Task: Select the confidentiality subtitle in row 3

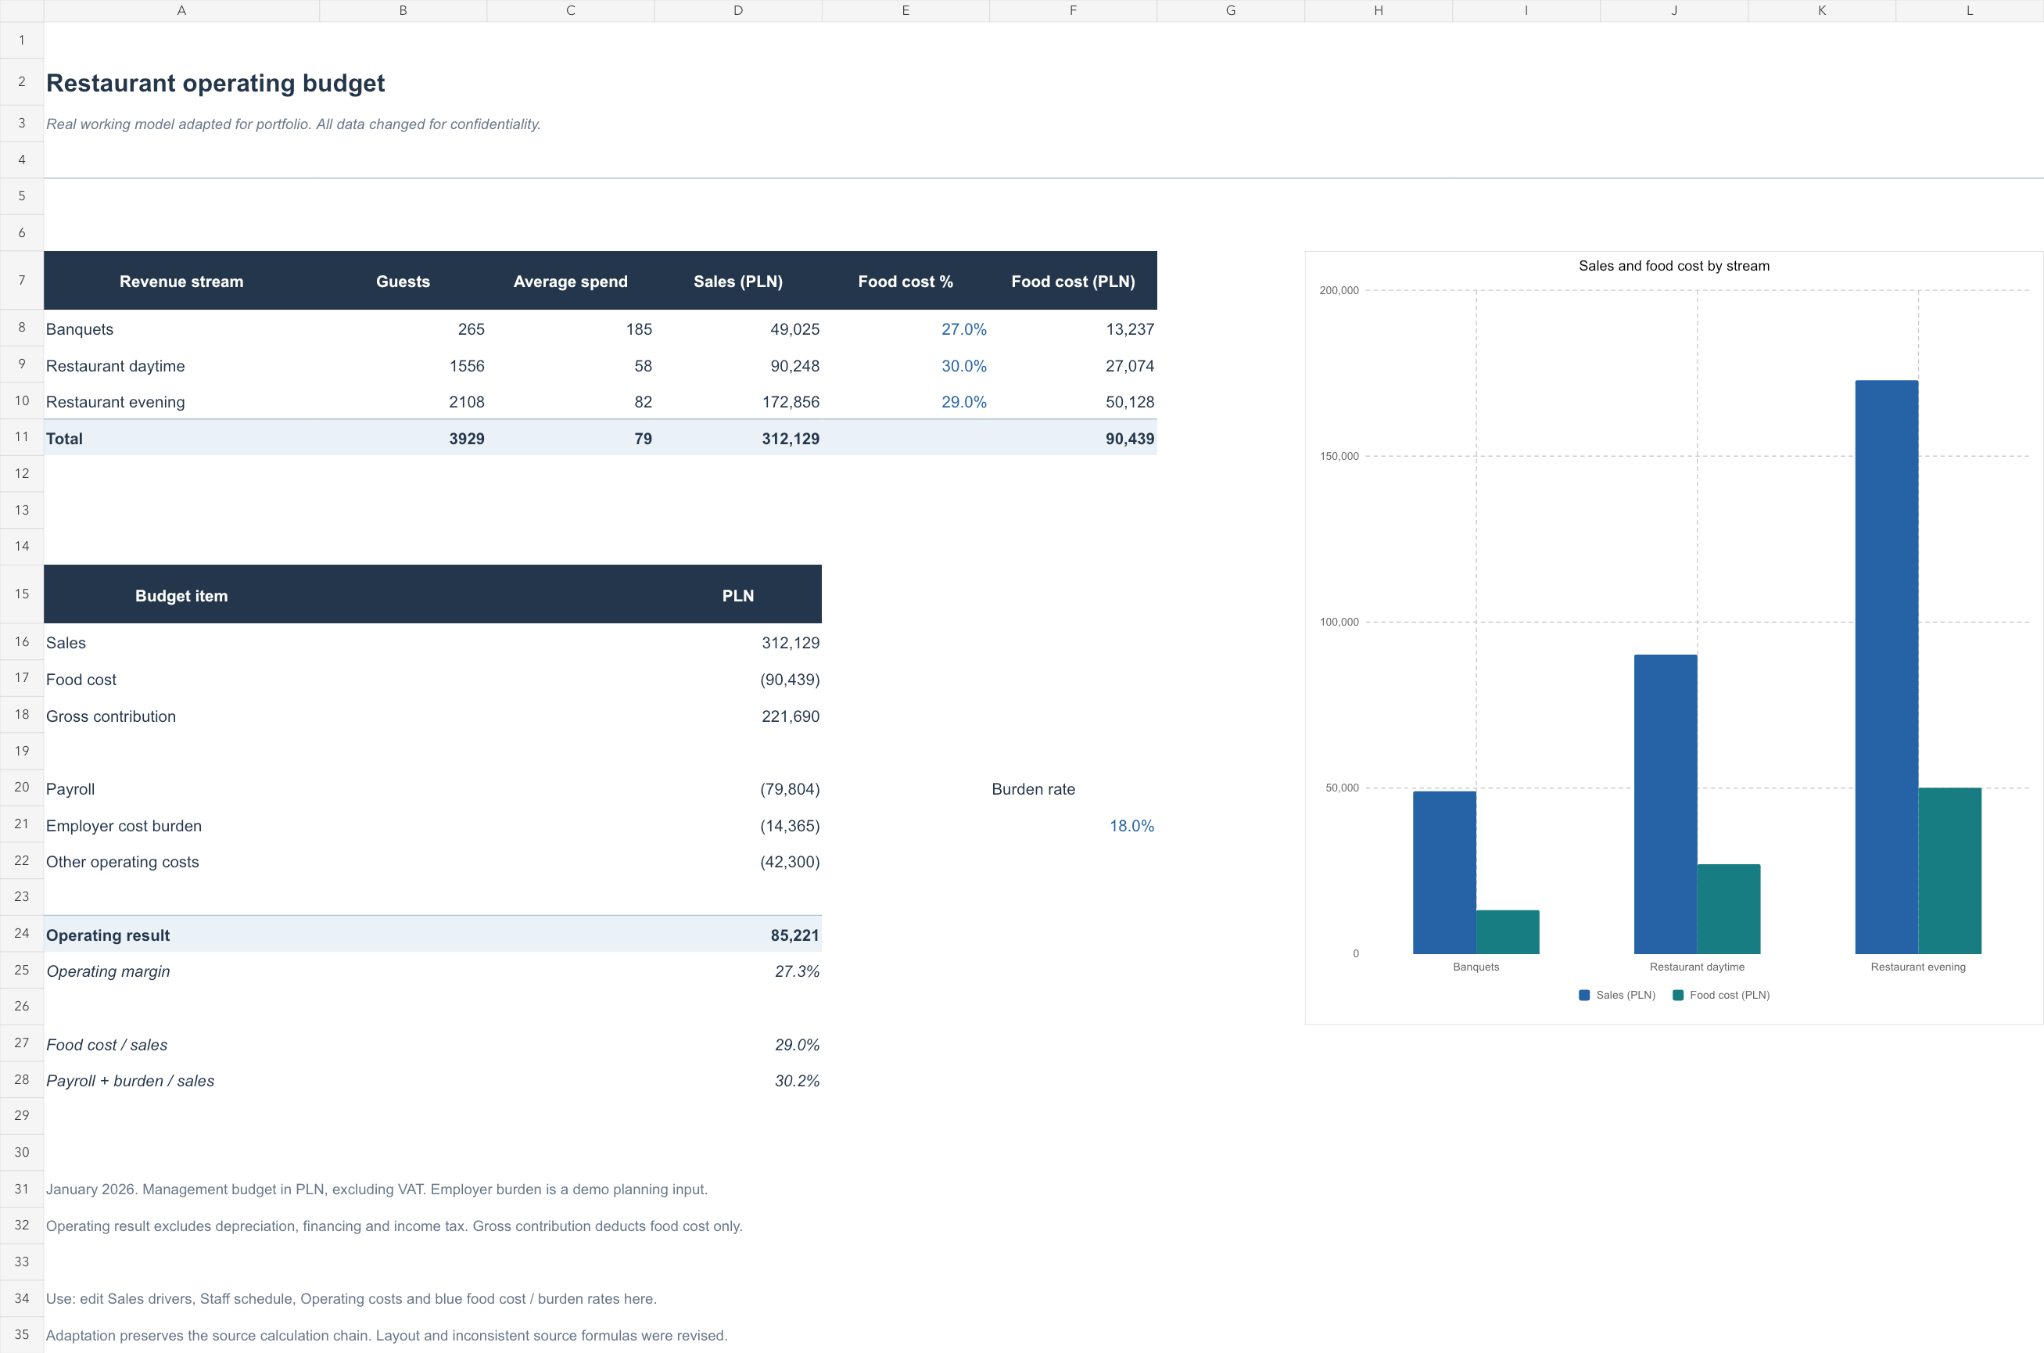Action: coord(293,124)
